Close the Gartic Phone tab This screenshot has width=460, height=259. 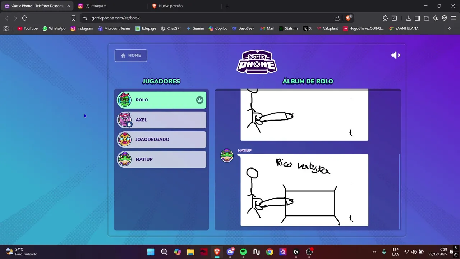point(68,6)
